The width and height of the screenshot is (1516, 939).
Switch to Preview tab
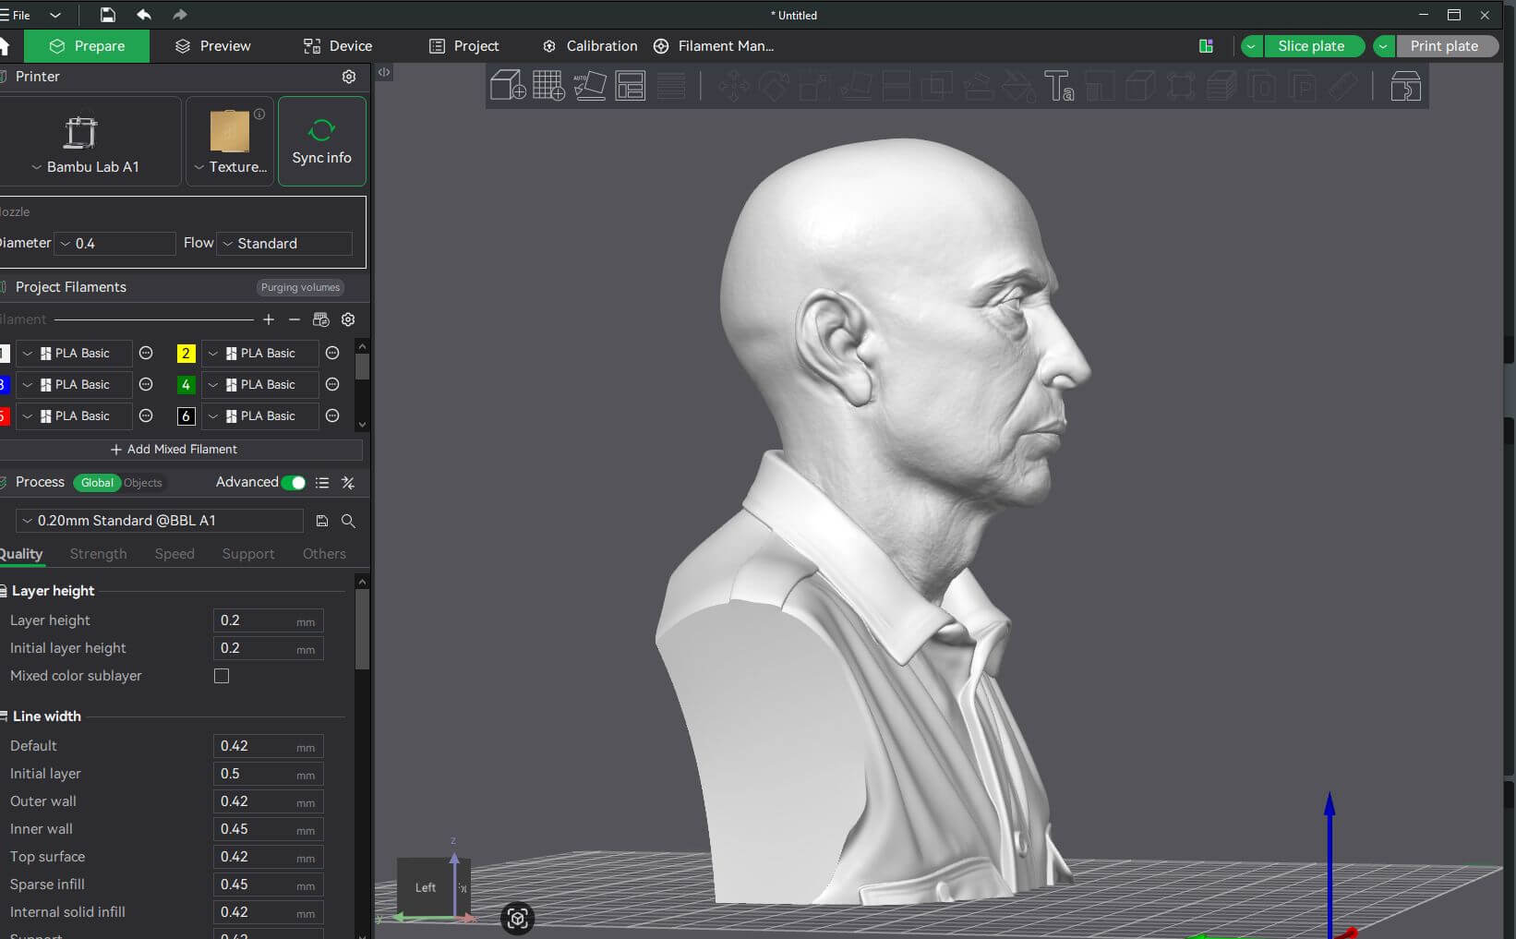(212, 46)
